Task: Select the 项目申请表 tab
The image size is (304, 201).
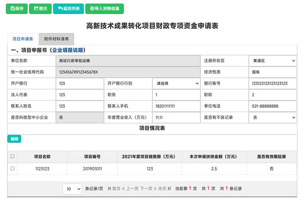Action: pos(22,39)
